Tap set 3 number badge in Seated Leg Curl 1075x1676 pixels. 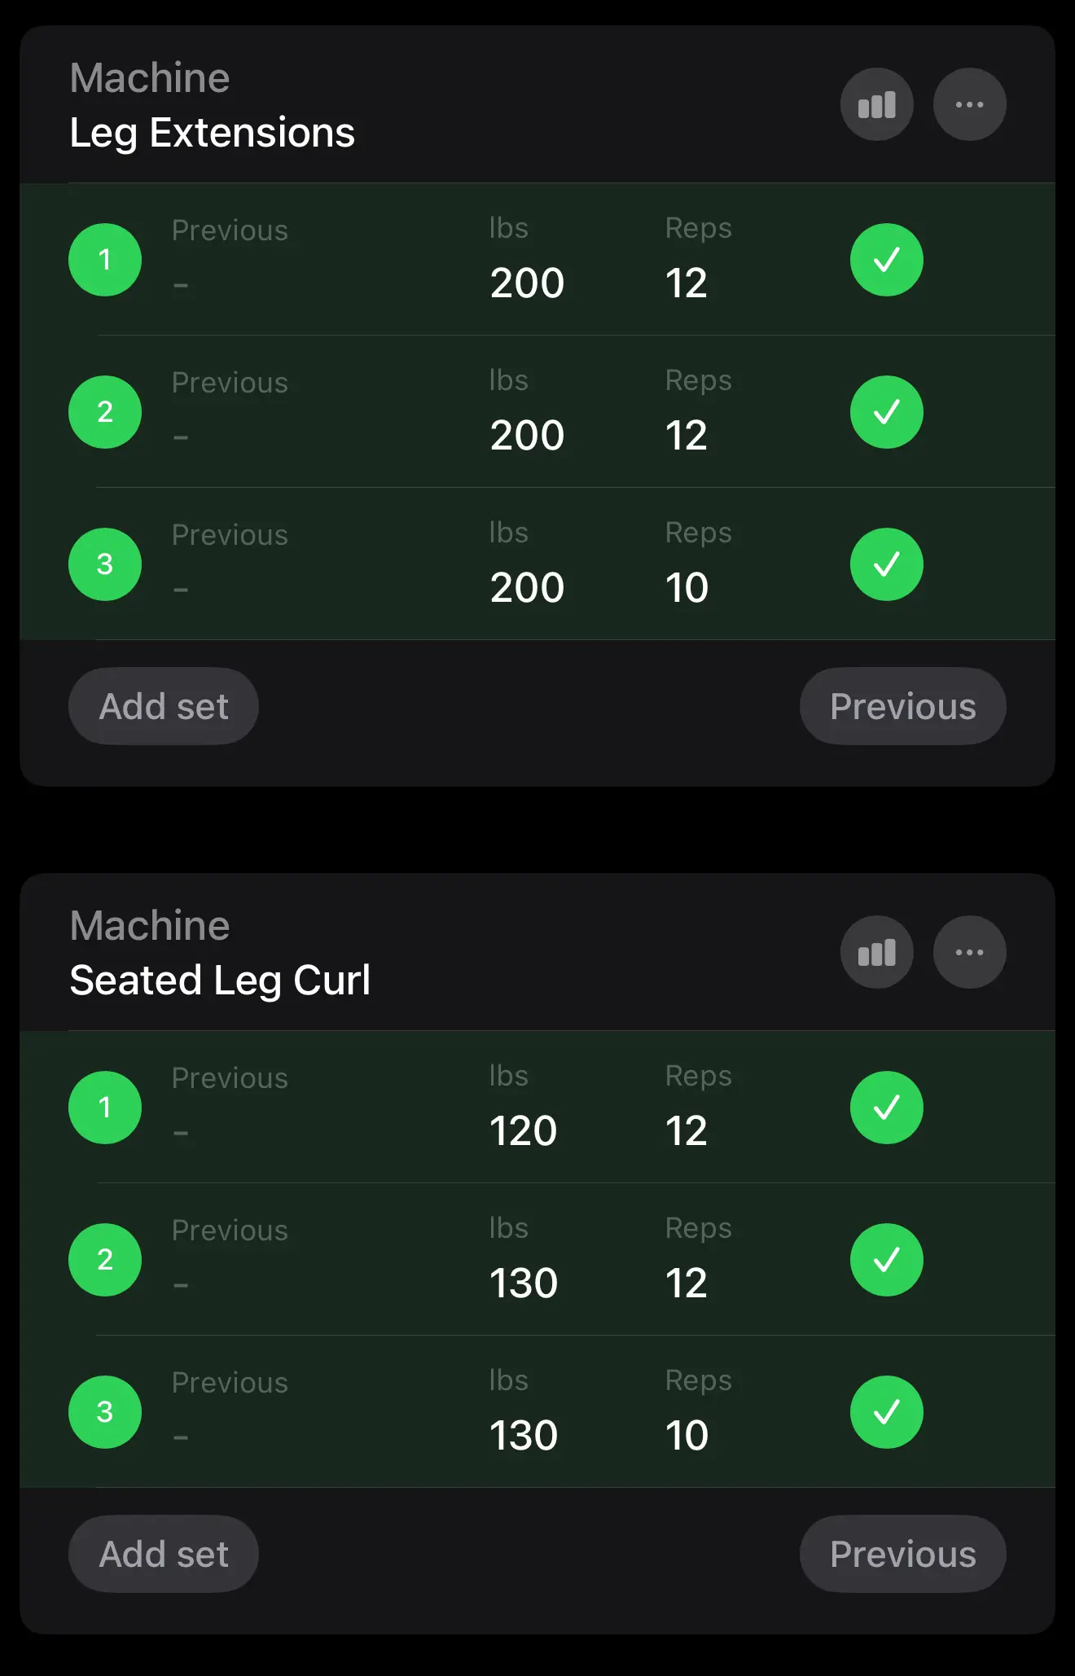coord(105,1412)
